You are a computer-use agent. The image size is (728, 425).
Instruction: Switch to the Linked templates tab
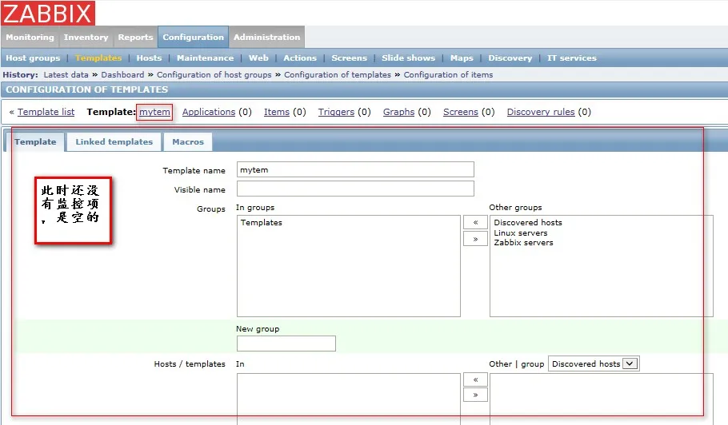click(114, 142)
